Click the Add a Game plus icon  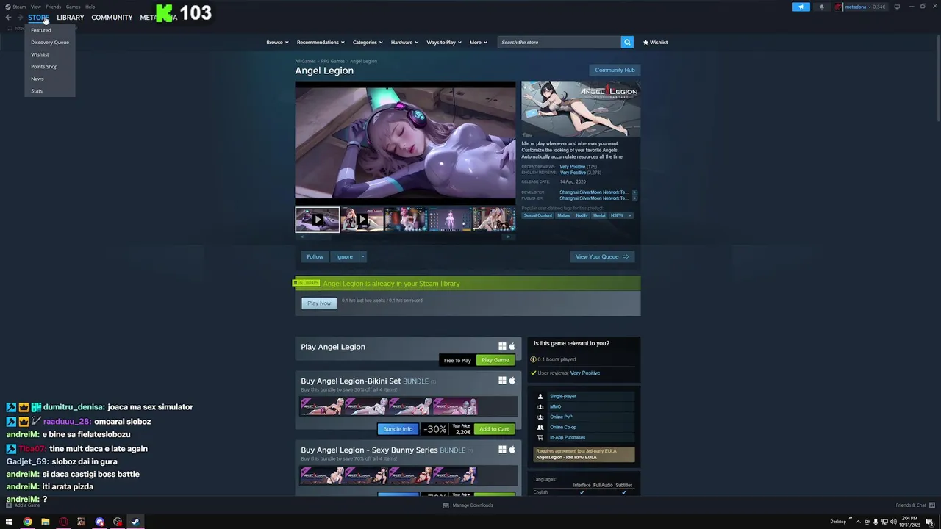(9, 505)
